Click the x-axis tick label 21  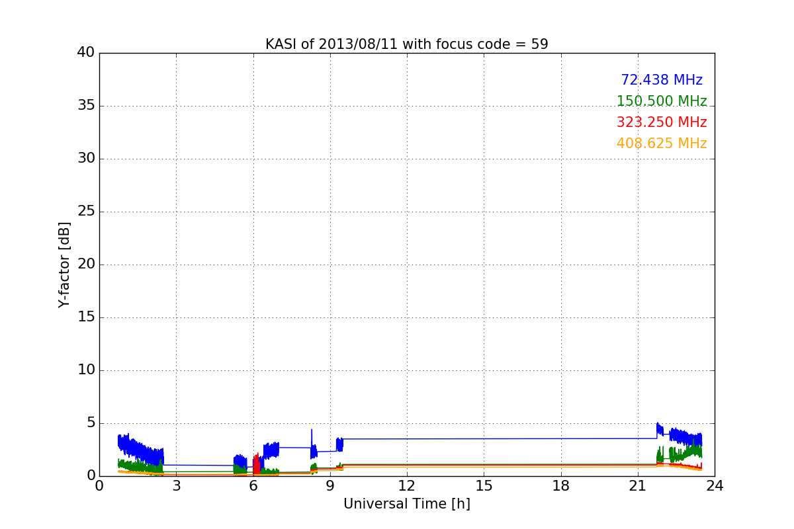tap(638, 486)
